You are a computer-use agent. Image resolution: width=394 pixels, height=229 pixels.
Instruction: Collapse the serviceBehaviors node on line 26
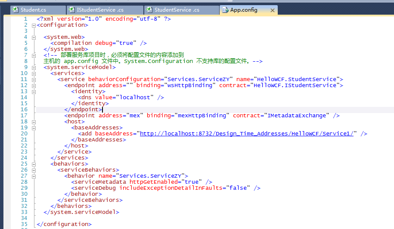[34, 170]
